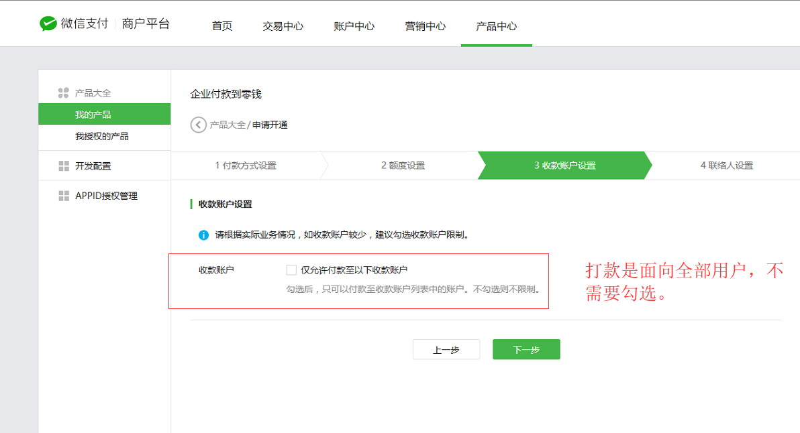
Task: Click the 产品大全 breadcrumb link
Action: [x=228, y=125]
